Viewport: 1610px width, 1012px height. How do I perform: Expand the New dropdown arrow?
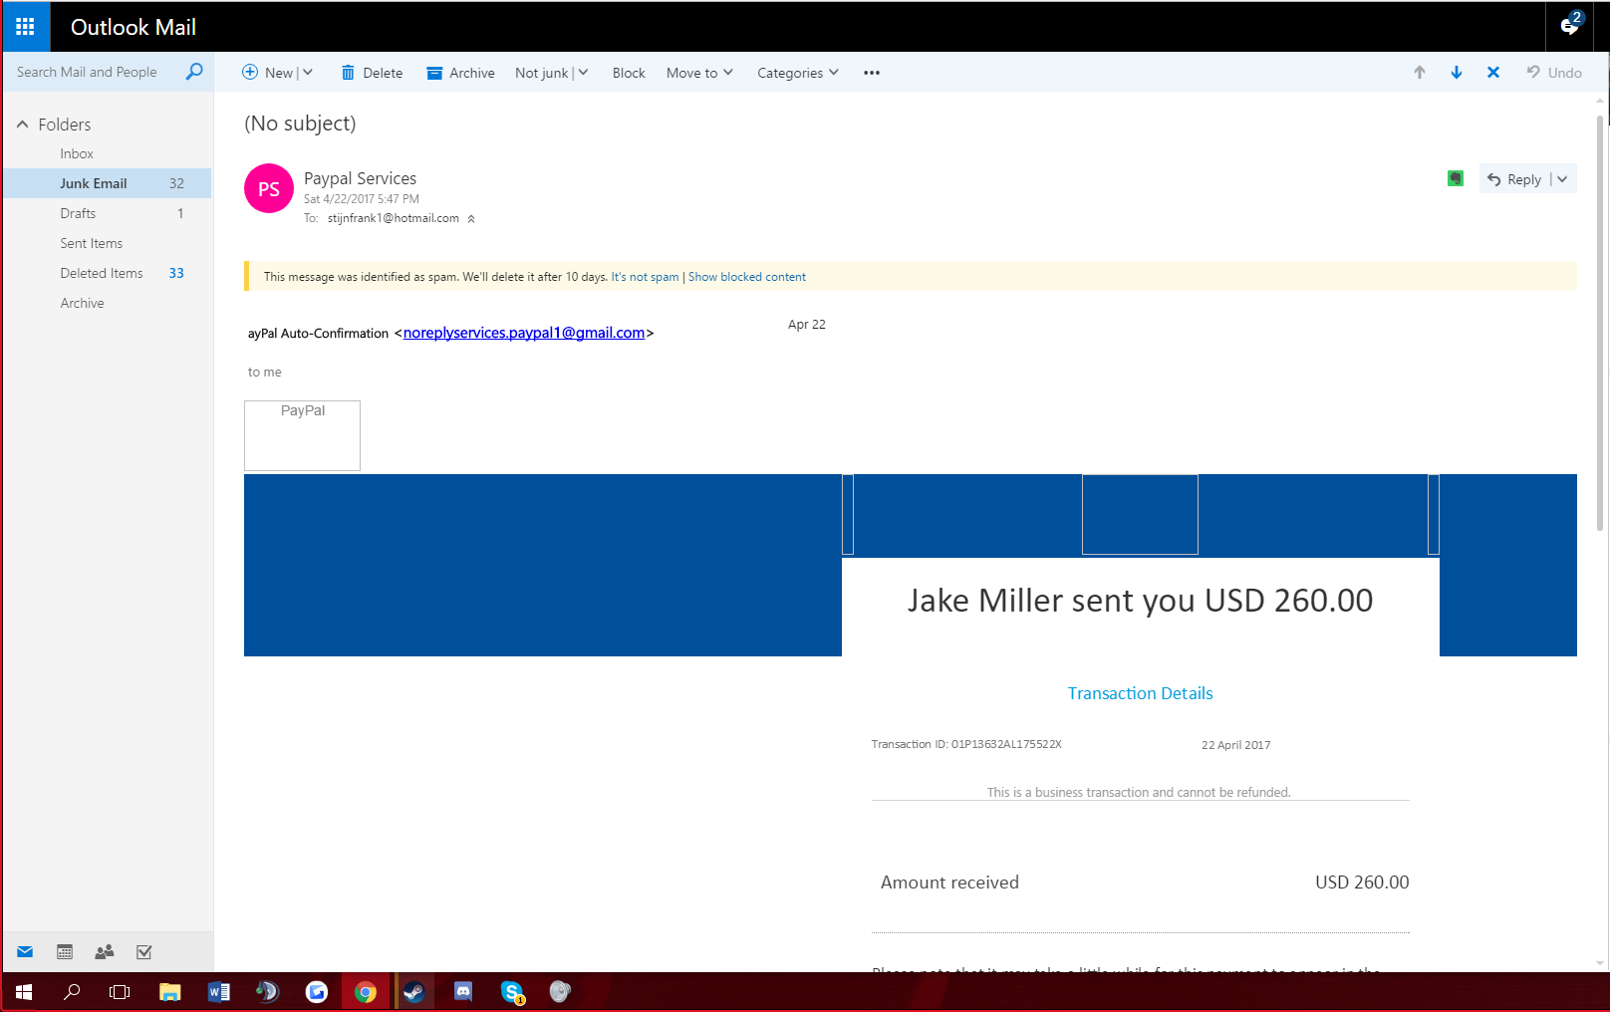pos(308,72)
